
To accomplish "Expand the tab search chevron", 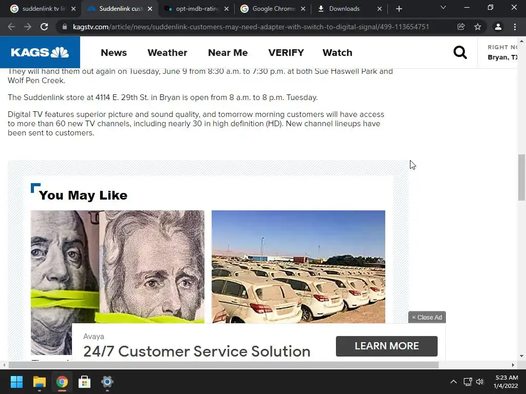I will tap(443, 7).
